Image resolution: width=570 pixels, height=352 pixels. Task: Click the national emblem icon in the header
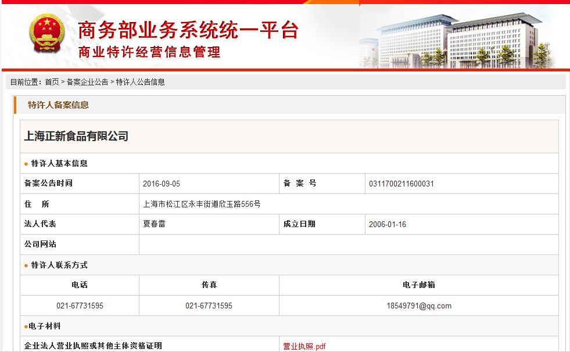47,34
